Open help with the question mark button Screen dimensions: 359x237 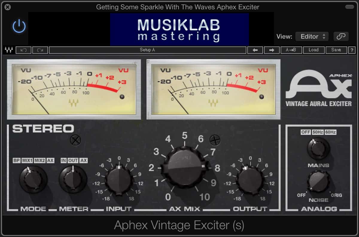352,50
